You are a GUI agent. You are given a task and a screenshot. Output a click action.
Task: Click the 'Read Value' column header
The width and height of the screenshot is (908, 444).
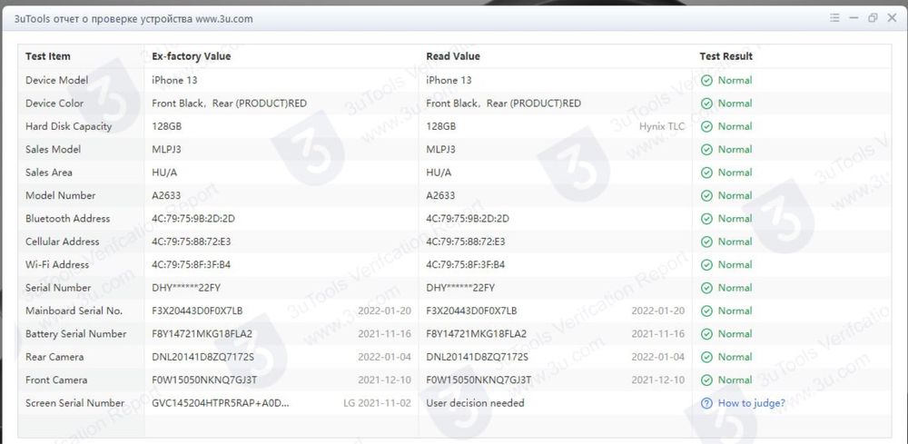pos(453,56)
